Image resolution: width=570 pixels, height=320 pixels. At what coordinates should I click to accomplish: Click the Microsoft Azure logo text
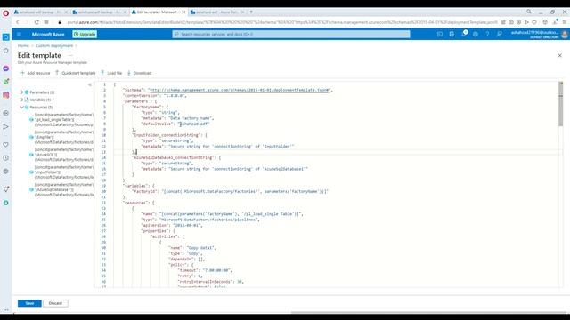click(x=48, y=34)
